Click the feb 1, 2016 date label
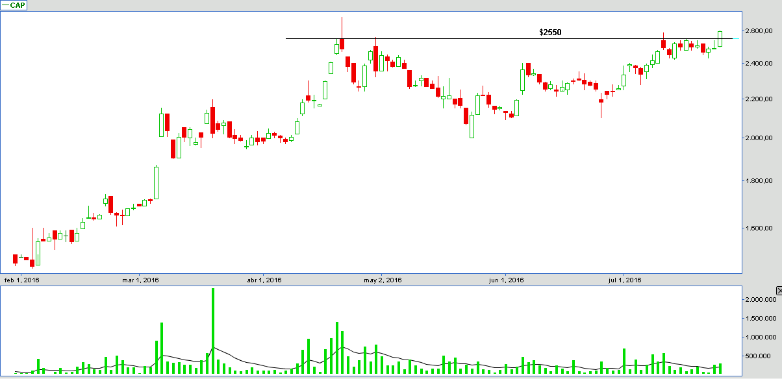 22,280
